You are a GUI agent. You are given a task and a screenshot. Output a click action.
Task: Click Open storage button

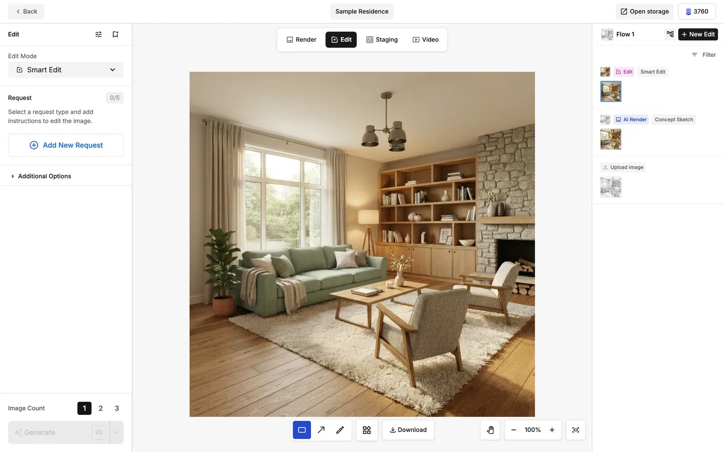645,12
